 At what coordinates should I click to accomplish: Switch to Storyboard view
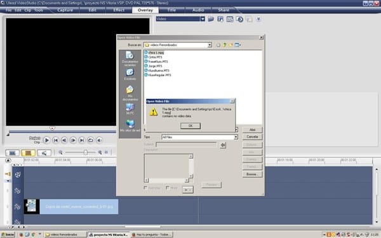[12, 153]
